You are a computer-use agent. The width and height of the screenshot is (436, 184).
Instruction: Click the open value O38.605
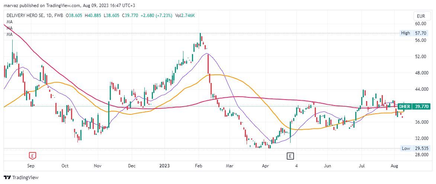pyautogui.click(x=74, y=16)
